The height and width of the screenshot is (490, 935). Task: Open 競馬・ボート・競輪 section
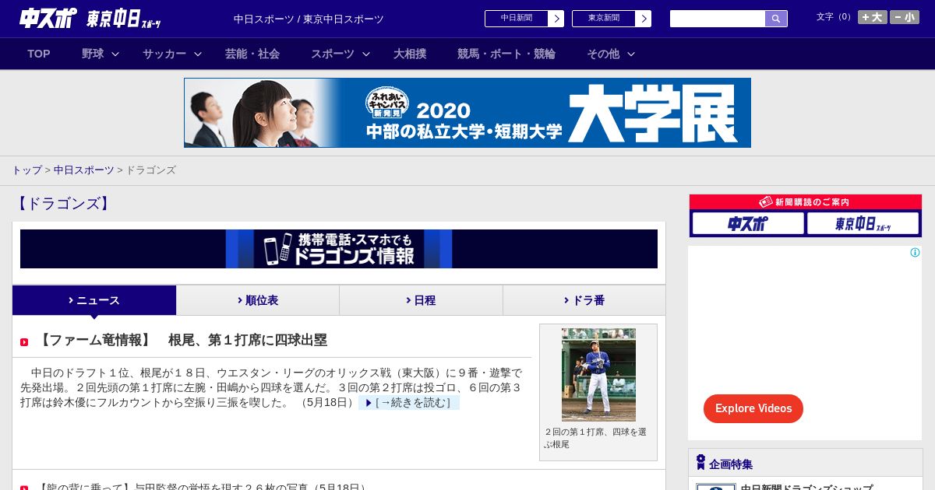point(506,54)
